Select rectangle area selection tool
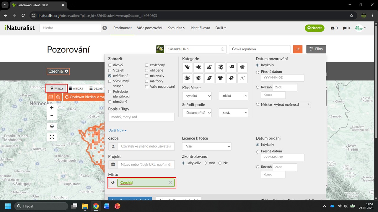Screen dimensions: 378x212 51,97
